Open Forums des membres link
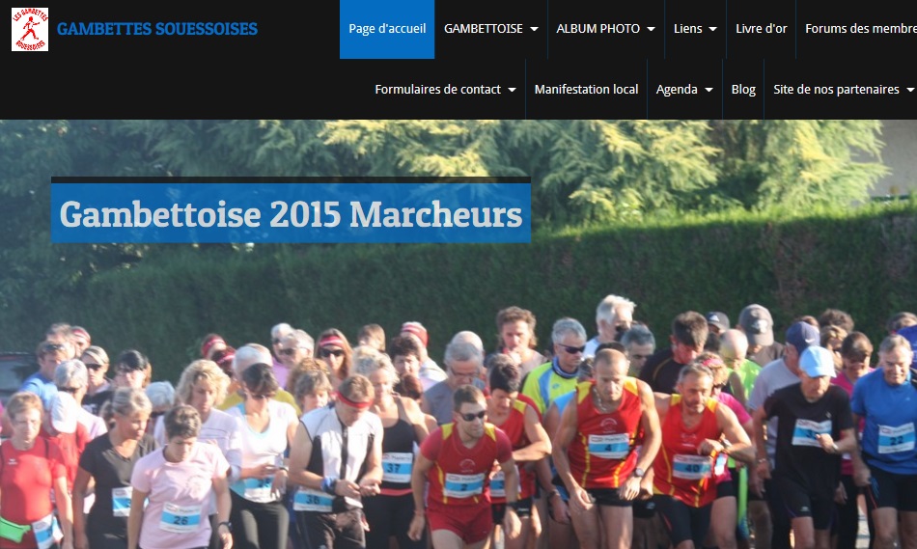This screenshot has width=917, height=549. point(861,29)
